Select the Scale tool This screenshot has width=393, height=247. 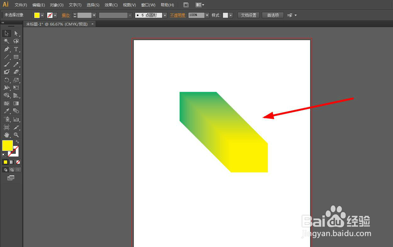coord(16,80)
